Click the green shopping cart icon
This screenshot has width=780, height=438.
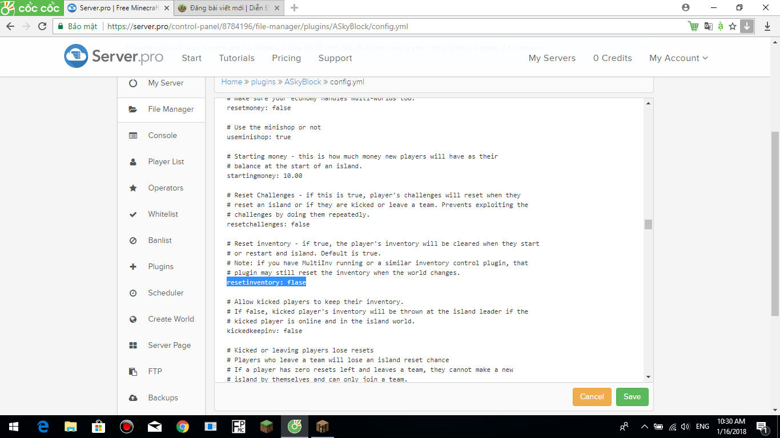pos(693,26)
